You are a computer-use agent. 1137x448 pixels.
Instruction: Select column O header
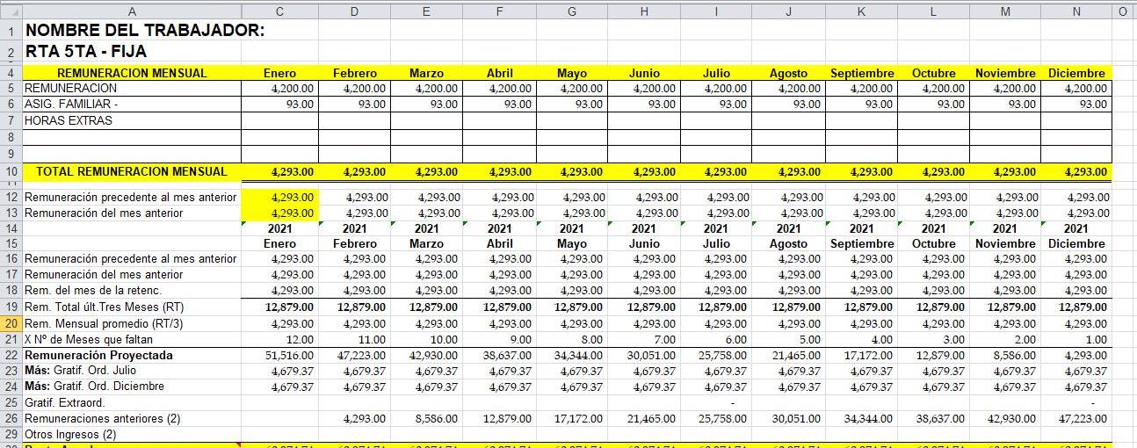click(x=1124, y=11)
